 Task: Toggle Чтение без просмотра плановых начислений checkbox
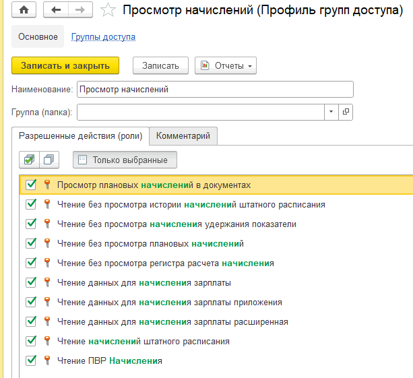[x=31, y=243]
